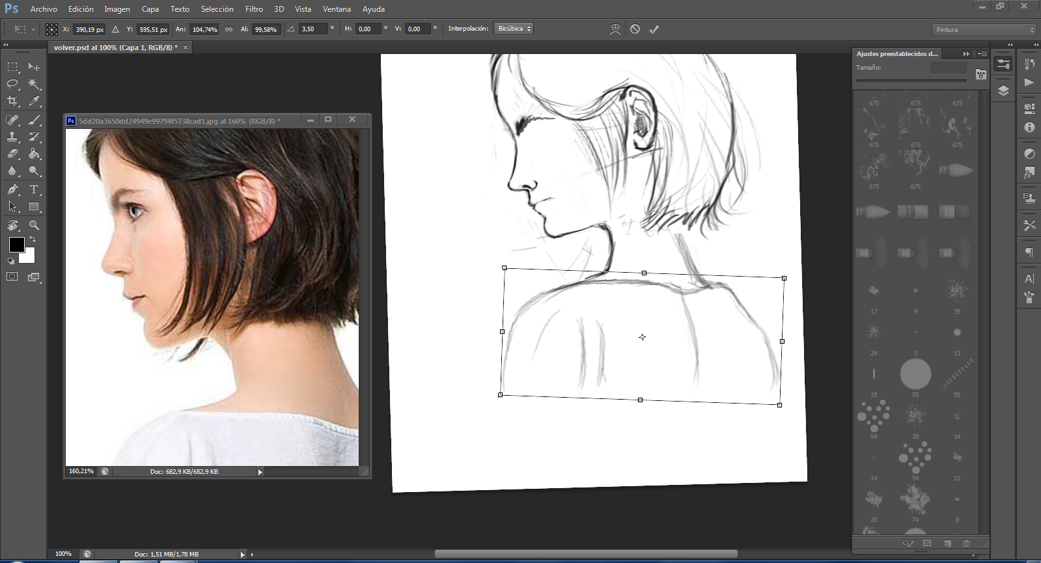Select the Clone Stamp tool

[x=12, y=137]
